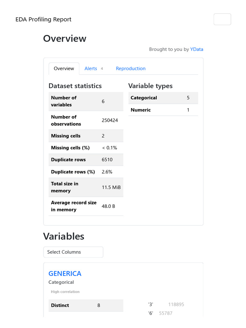Click the Number of variables row label
Image resolution: width=246 pixels, height=328 pixels.
tap(64, 101)
